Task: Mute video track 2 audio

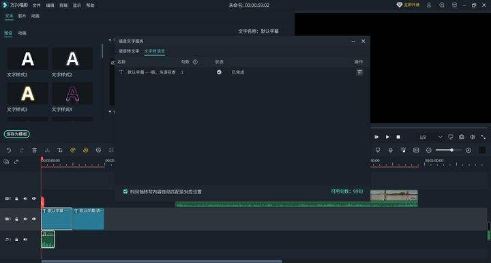Action: [x=25, y=198]
